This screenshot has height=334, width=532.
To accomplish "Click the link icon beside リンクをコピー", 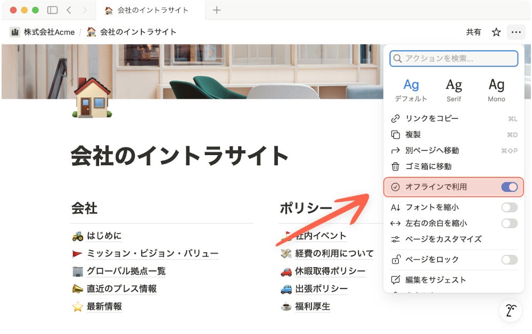I will pyautogui.click(x=396, y=119).
